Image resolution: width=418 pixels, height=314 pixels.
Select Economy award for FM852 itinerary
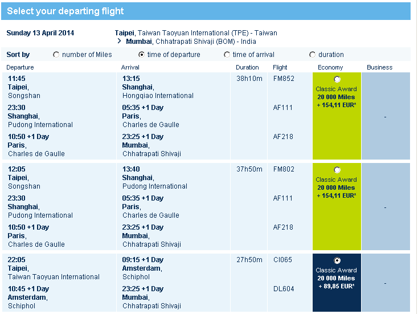(x=337, y=79)
